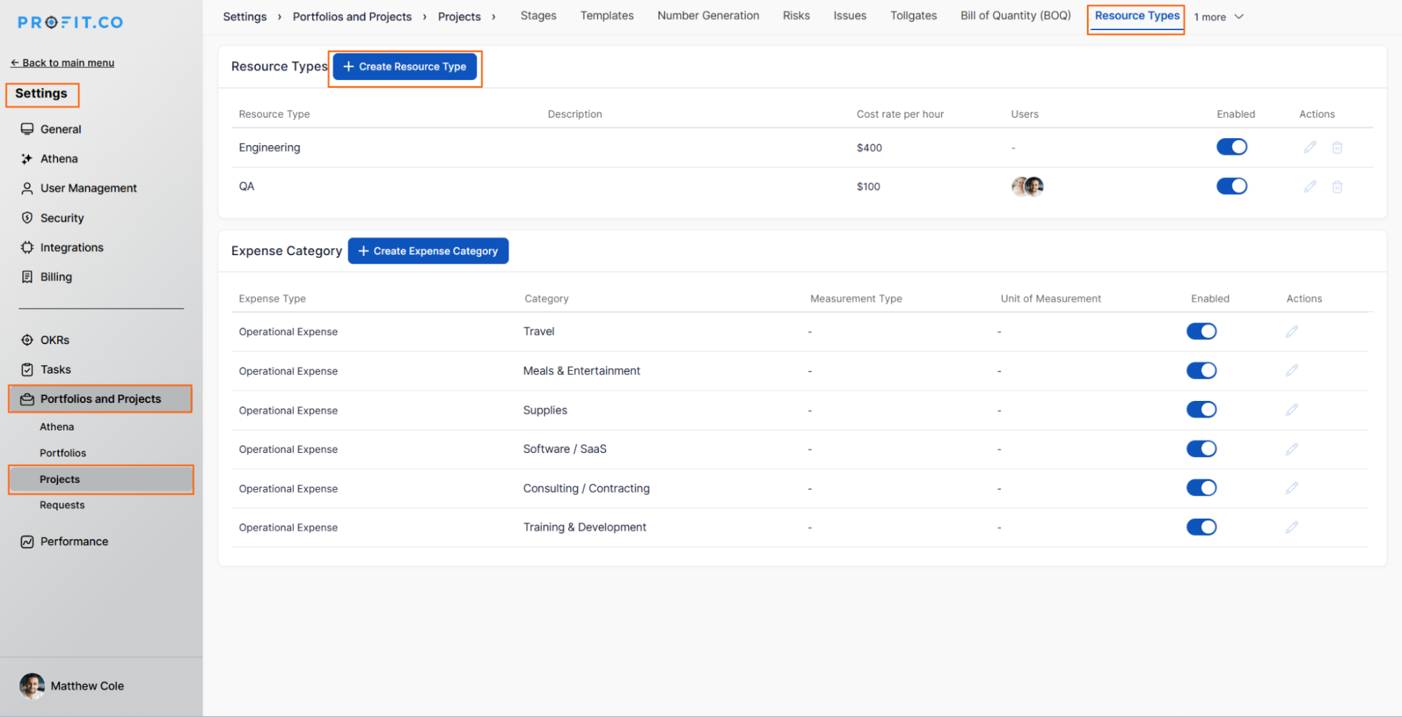Viewport: 1402px width, 717px height.
Task: Go back to main menu link
Action: point(62,63)
